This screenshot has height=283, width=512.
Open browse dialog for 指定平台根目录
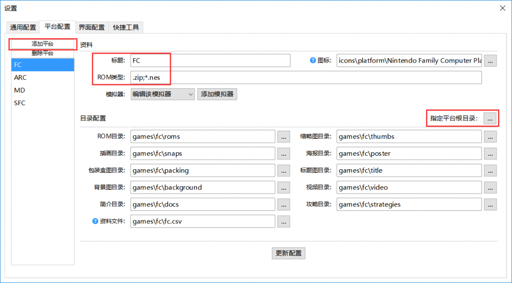pos(490,119)
